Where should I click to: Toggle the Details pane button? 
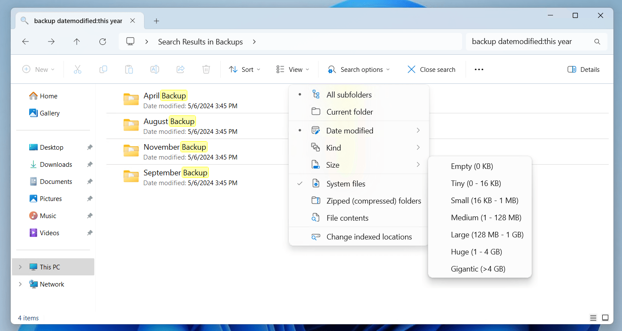(583, 69)
